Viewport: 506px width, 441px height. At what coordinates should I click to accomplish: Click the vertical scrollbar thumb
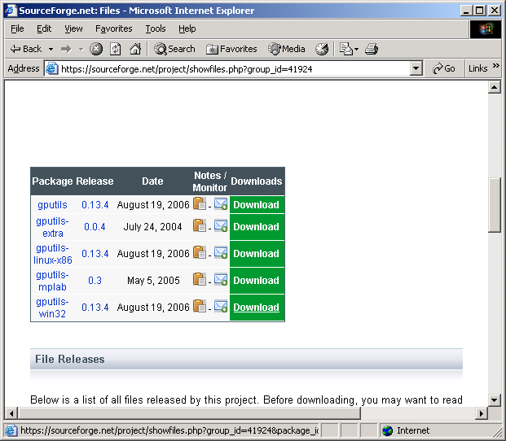click(x=494, y=205)
